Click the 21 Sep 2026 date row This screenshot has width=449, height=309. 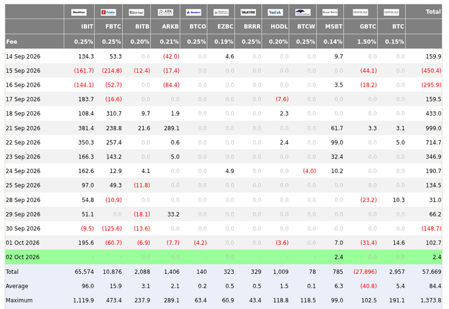click(x=23, y=128)
